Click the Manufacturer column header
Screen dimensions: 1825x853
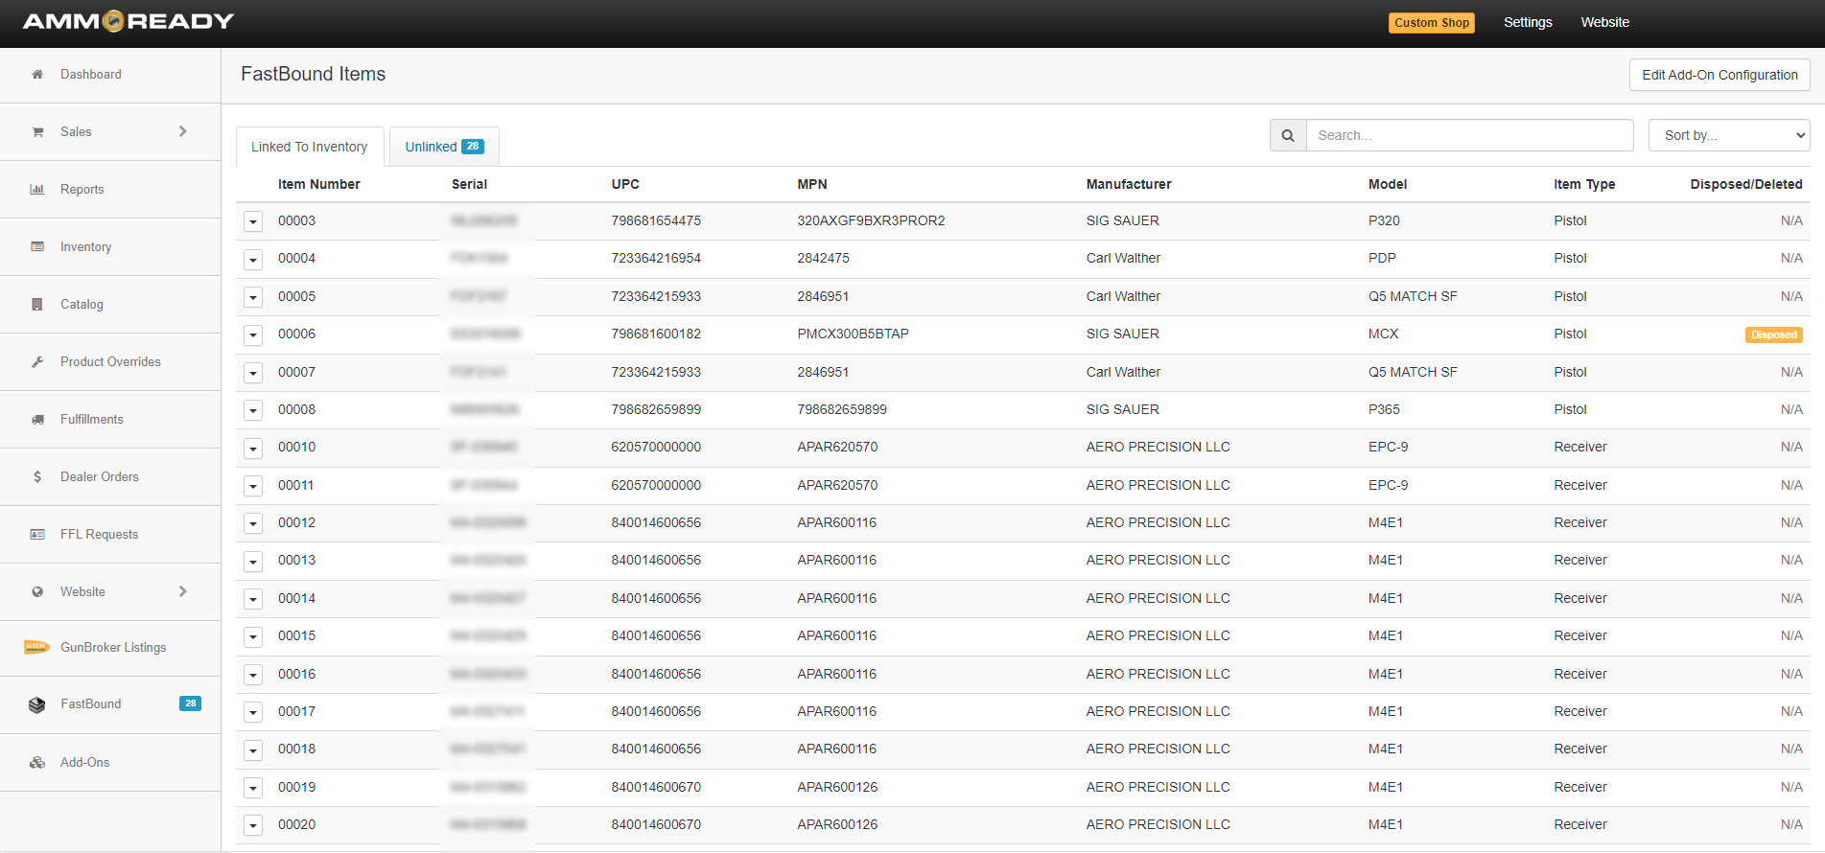pos(1129,184)
